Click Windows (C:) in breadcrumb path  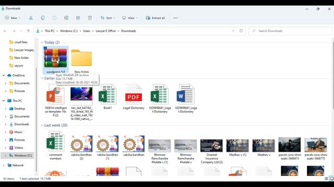click(69, 31)
